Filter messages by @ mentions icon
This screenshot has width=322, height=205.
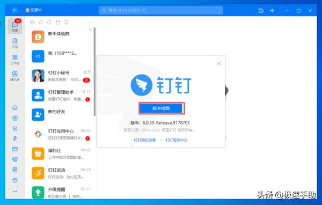[x=32, y=22]
